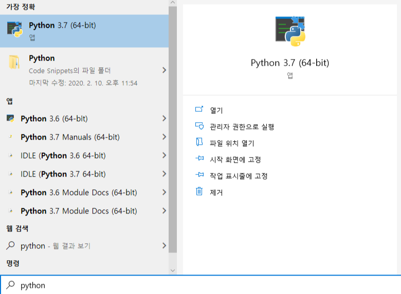This screenshot has height=294, width=401.
Task: Open Python 3.7 Manuals (64-bit) result
Action: click(84, 137)
